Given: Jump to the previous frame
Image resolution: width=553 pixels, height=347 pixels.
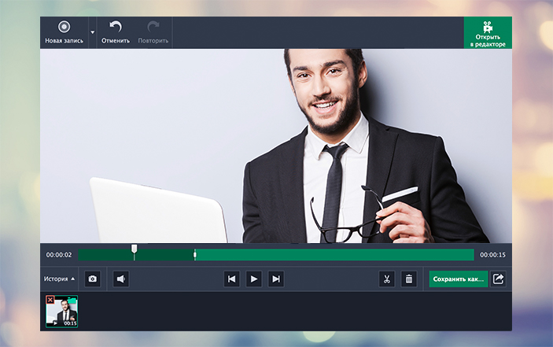Looking at the screenshot, I should tap(231, 279).
